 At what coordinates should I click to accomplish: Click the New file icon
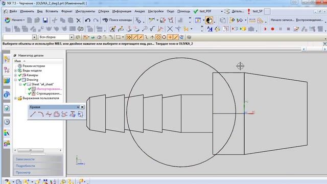coord(30,20)
